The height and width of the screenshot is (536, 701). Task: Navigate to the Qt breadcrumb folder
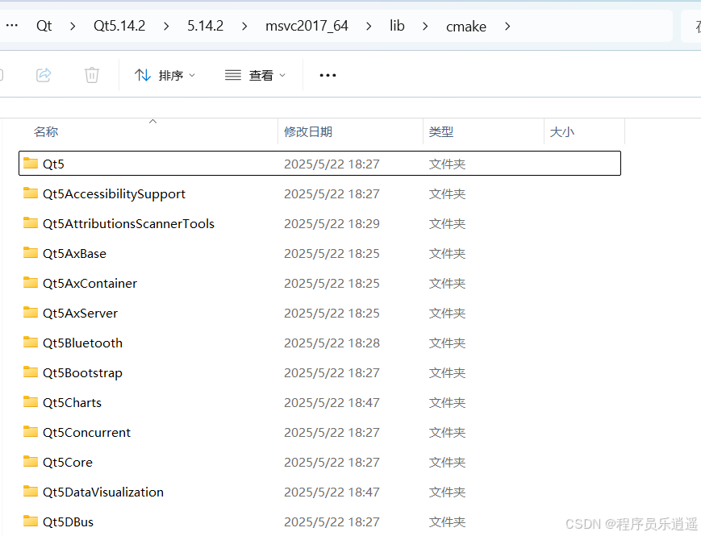click(44, 26)
